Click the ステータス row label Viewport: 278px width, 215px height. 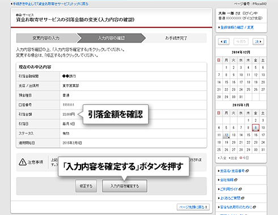(x=26, y=133)
